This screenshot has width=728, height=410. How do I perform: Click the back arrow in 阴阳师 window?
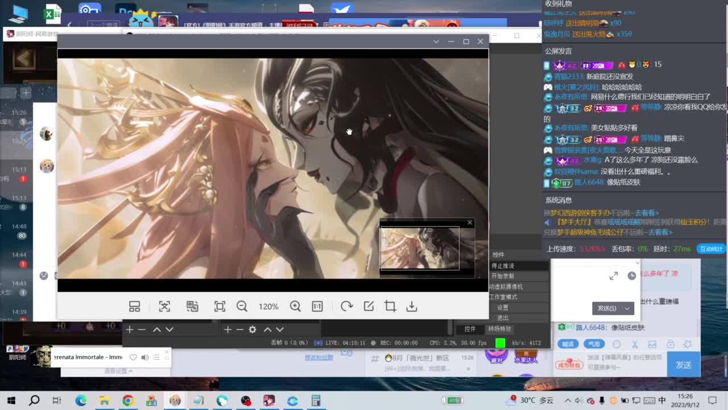tap(24, 58)
